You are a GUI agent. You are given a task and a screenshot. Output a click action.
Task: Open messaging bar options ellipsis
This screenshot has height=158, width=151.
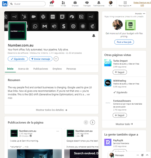[138, 155]
